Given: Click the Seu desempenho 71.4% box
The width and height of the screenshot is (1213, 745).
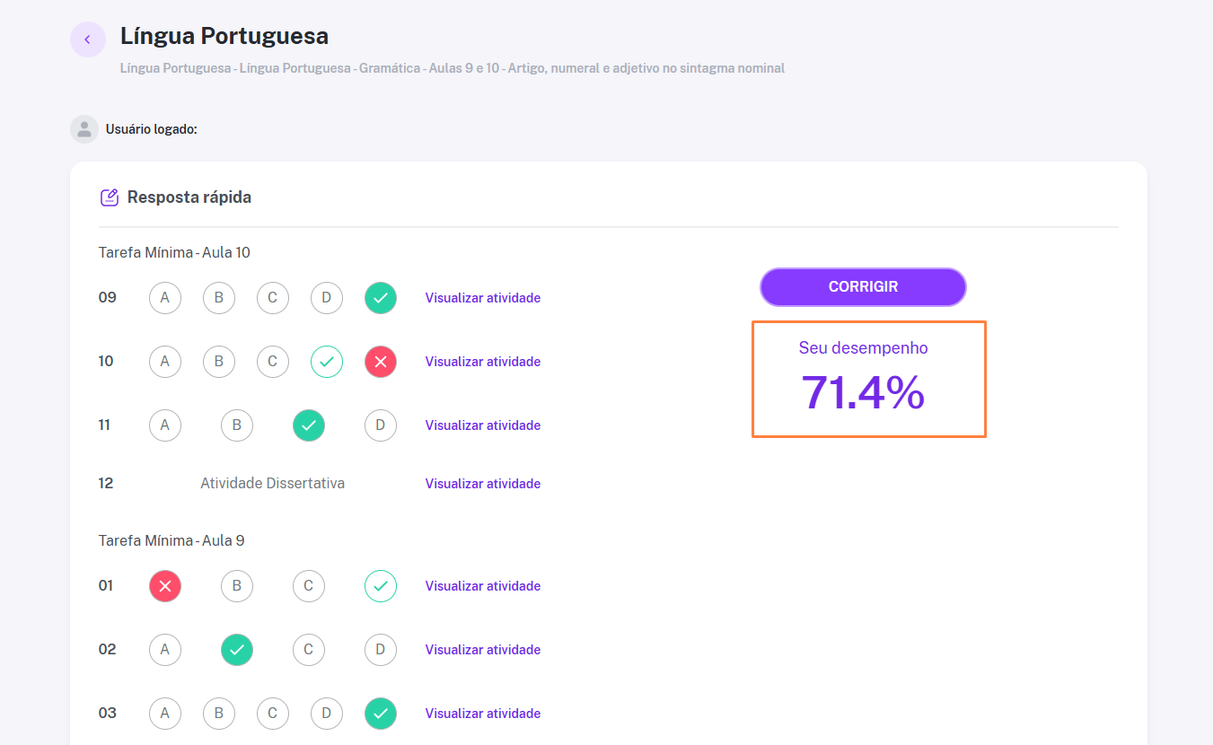Looking at the screenshot, I should click(869, 379).
